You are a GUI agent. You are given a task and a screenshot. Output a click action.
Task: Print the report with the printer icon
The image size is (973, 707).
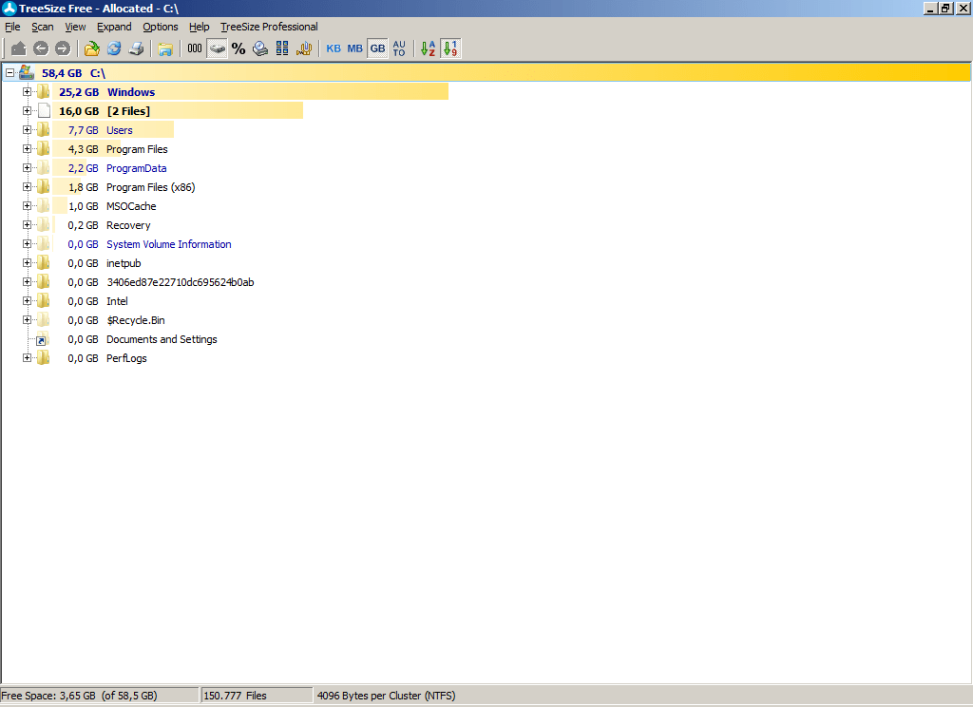pyautogui.click(x=137, y=48)
